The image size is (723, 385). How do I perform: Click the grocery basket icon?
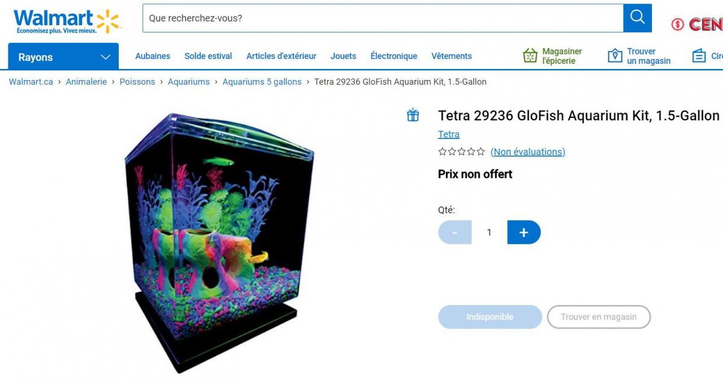tap(530, 56)
